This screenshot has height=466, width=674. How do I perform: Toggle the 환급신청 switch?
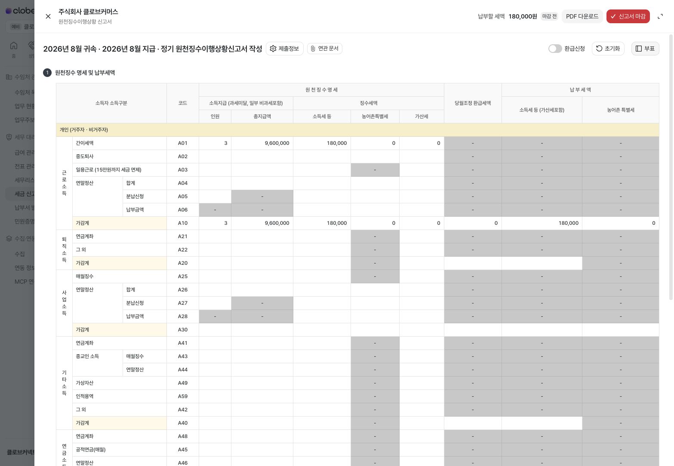(x=555, y=49)
